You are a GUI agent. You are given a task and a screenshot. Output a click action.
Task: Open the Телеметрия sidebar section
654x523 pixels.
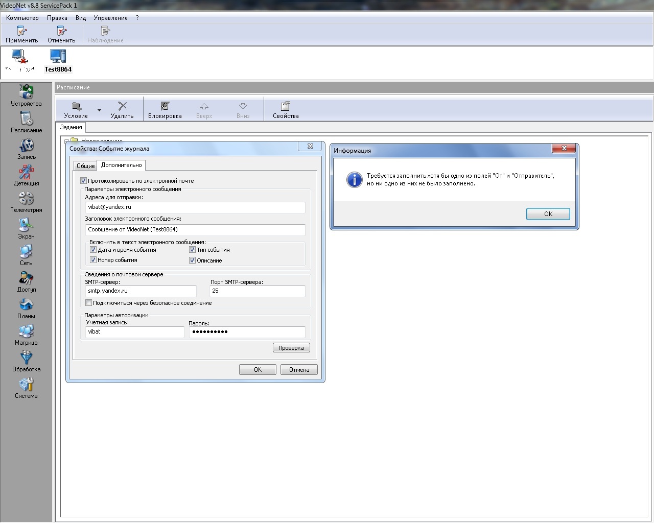pyautogui.click(x=26, y=202)
